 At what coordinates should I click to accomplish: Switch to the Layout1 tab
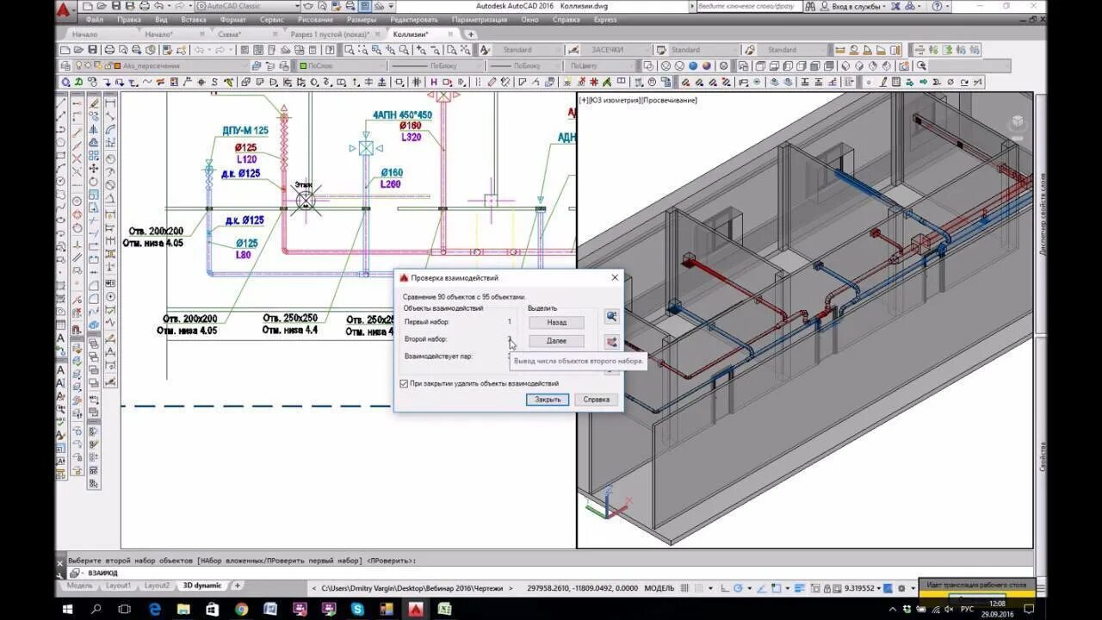point(118,586)
